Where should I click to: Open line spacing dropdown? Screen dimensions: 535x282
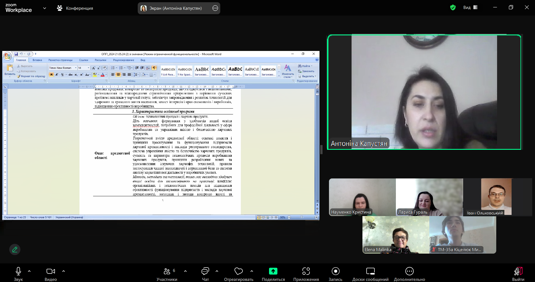(136, 75)
